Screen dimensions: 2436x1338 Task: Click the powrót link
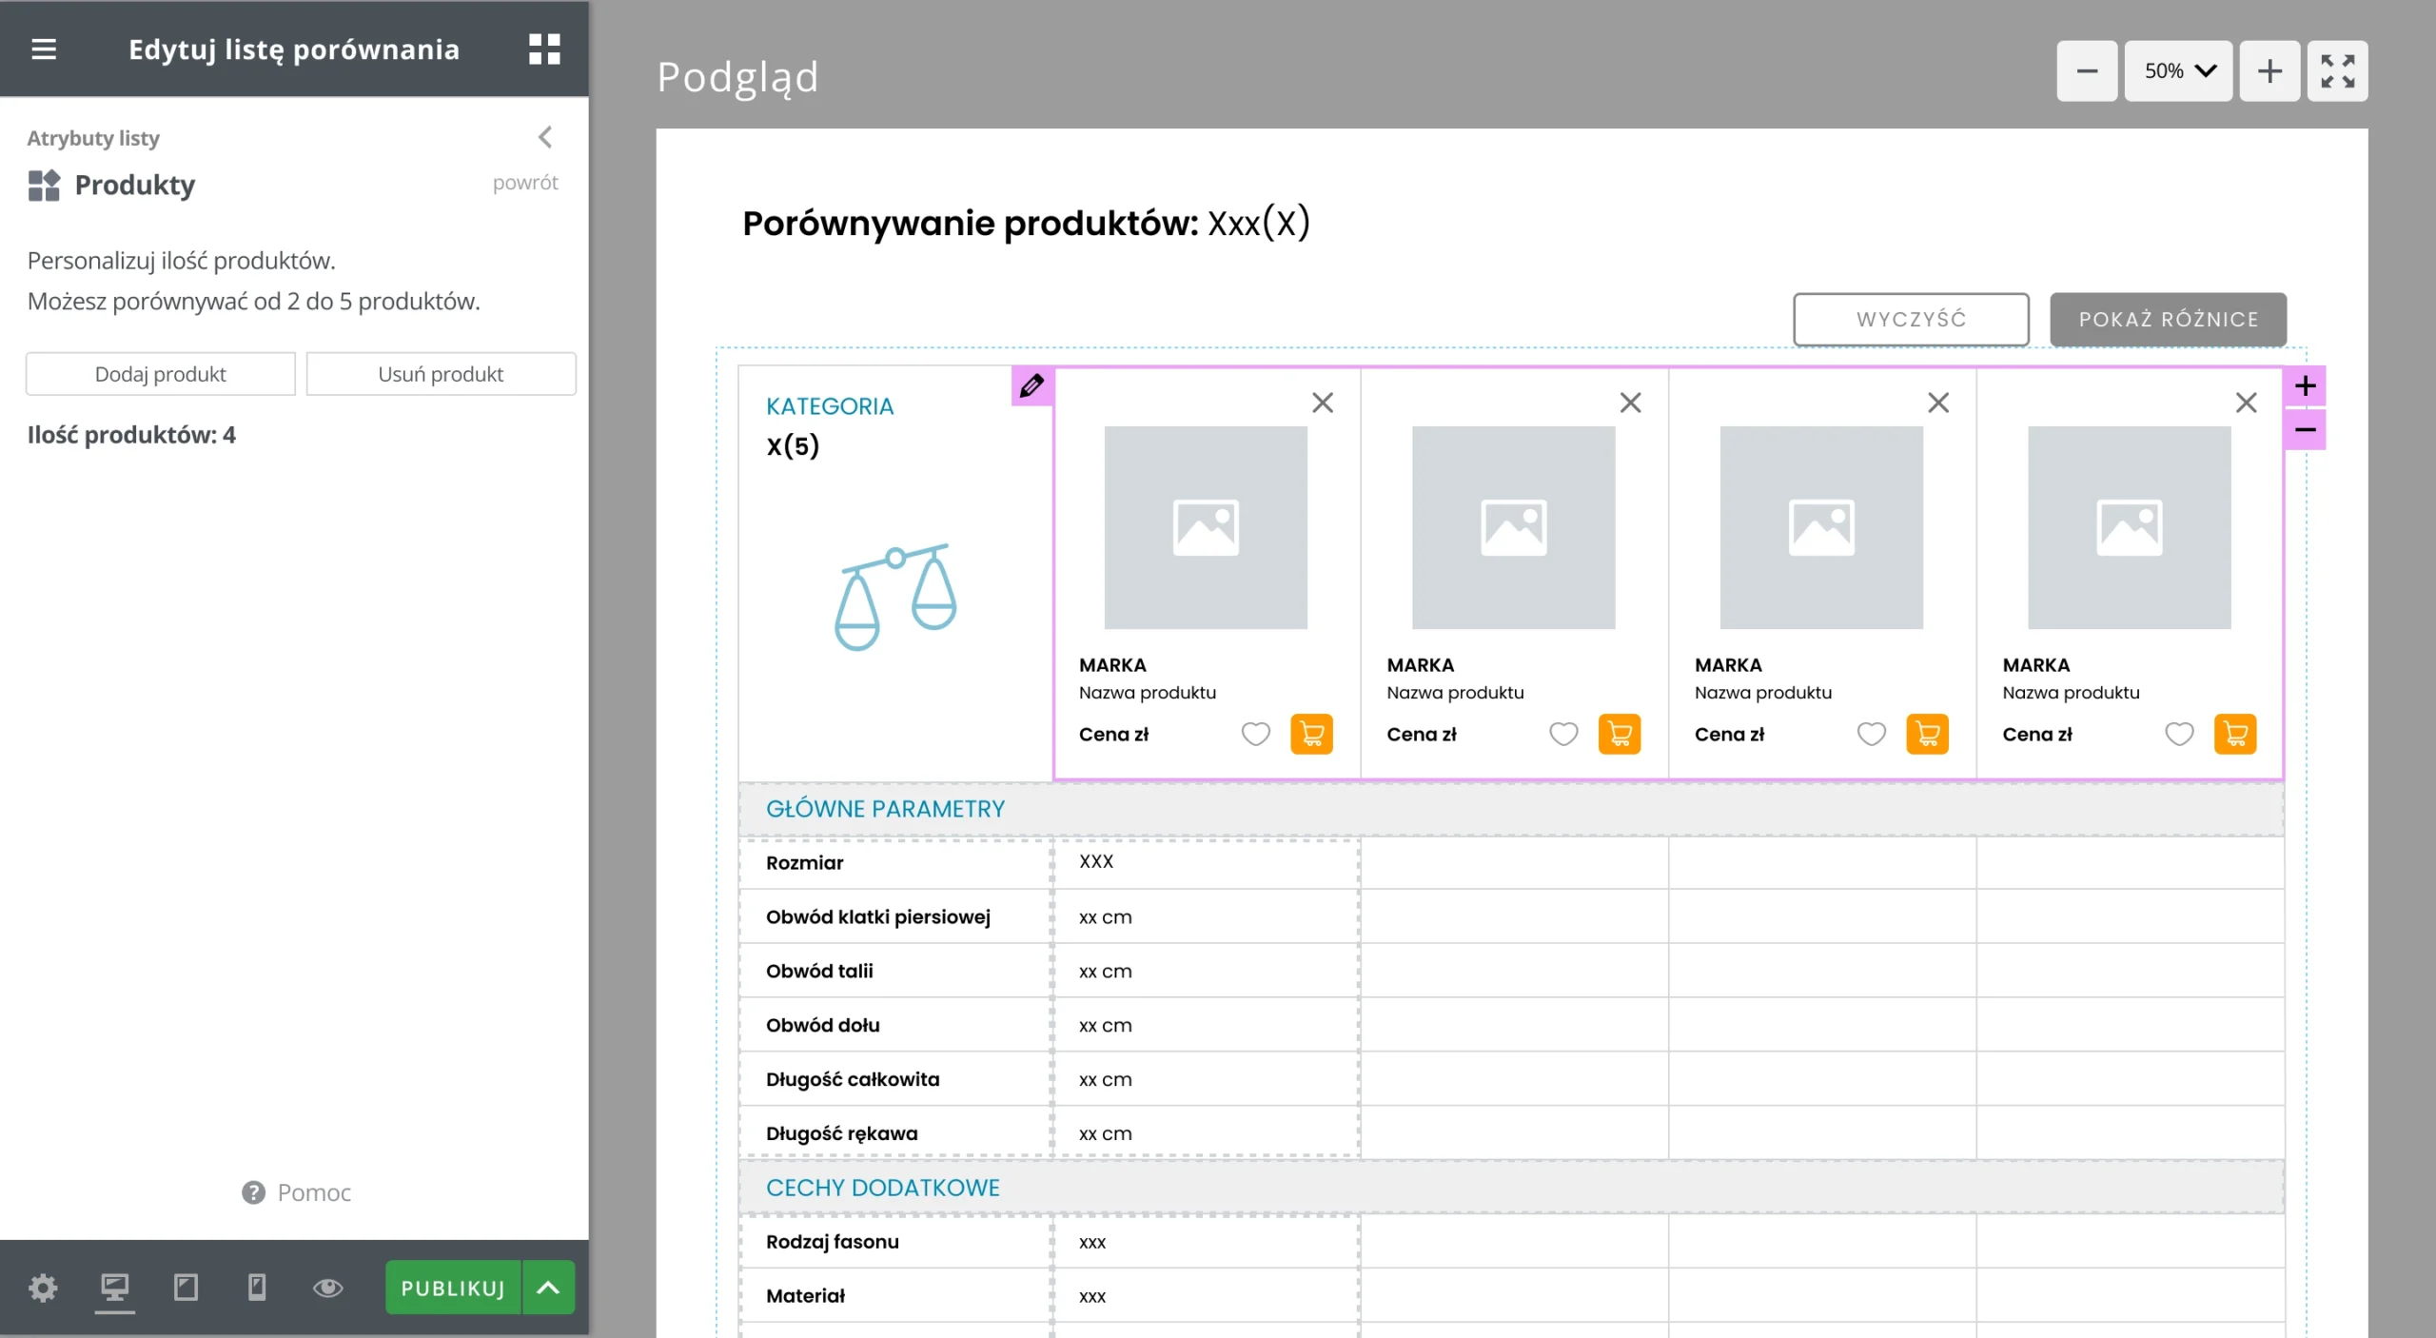coord(525,182)
